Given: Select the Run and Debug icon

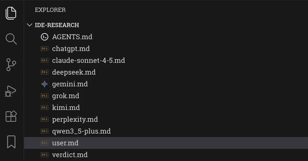Looking at the screenshot, I should coord(11,91).
